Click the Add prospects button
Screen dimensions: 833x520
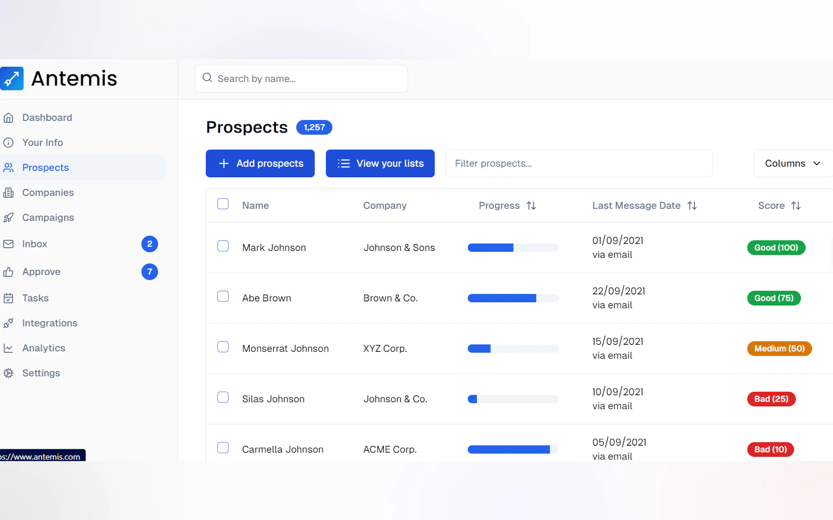260,163
